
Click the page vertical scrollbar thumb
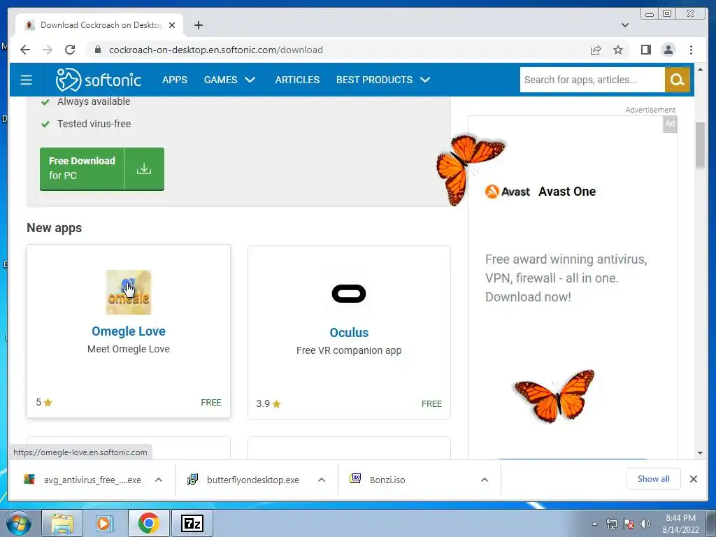pos(700,145)
